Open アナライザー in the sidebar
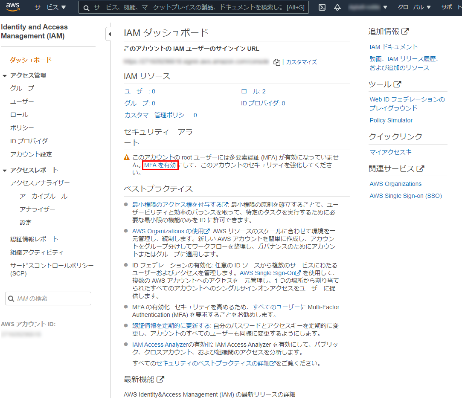Screen dimensions: 462x400 pos(38,209)
